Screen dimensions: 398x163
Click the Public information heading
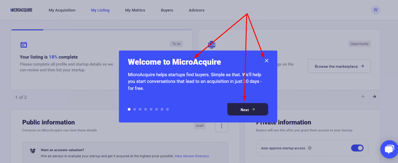click(x=48, y=122)
